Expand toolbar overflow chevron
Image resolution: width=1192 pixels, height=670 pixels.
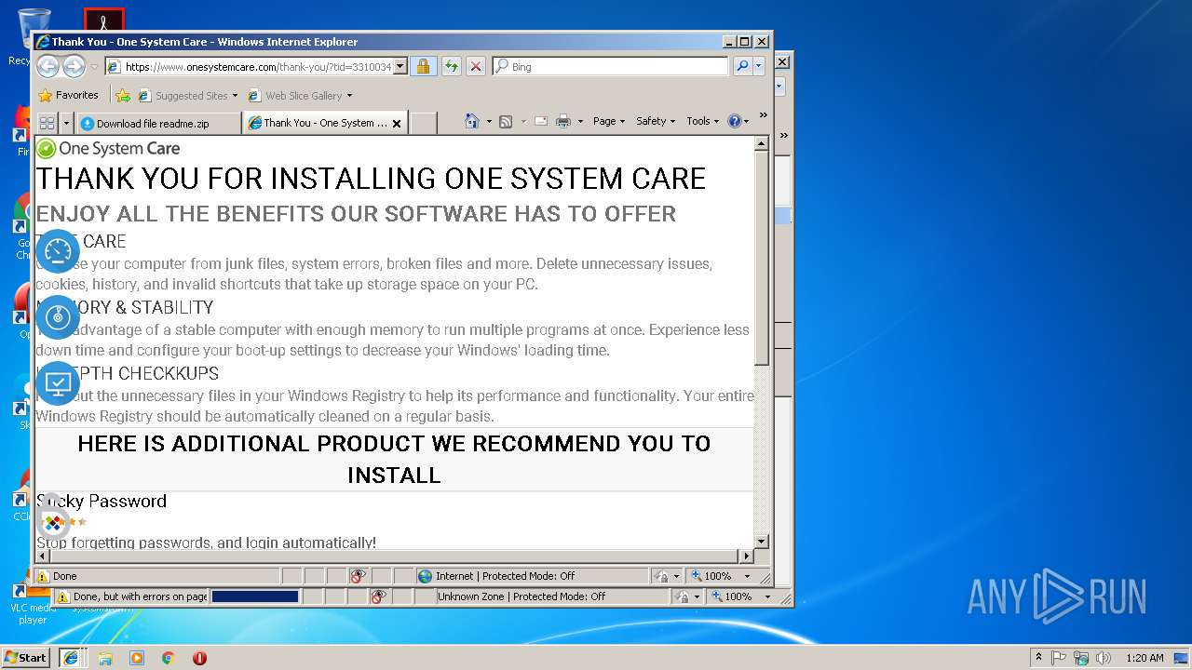tap(763, 116)
